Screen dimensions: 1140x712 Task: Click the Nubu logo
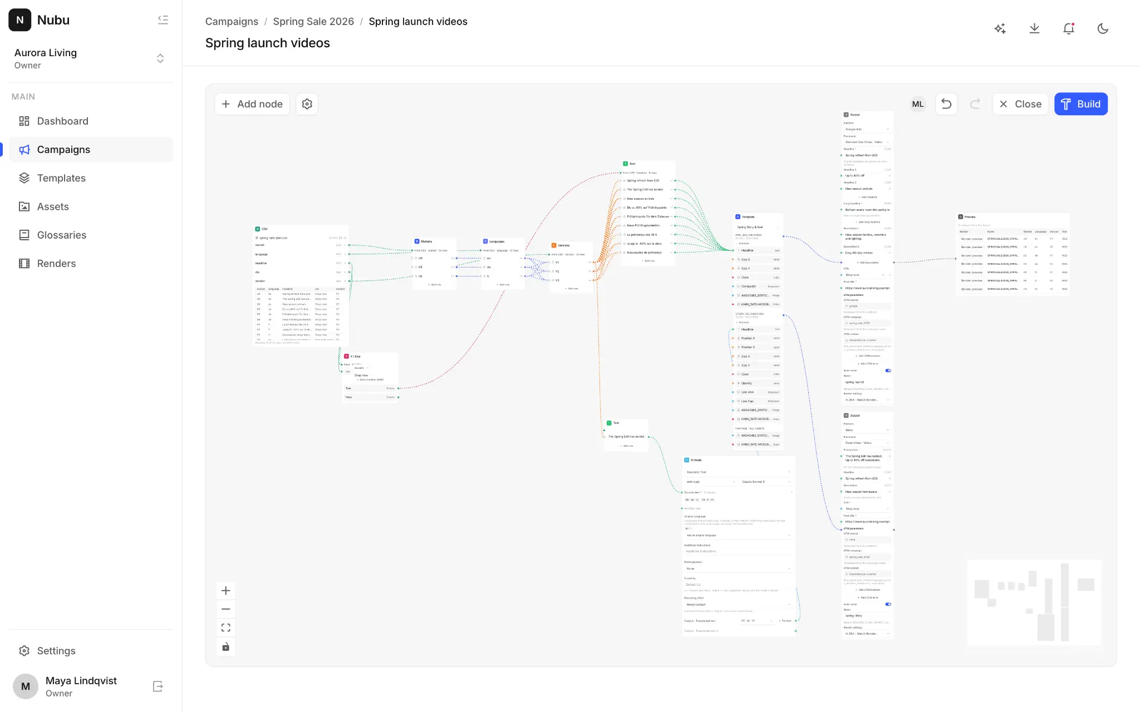click(20, 20)
